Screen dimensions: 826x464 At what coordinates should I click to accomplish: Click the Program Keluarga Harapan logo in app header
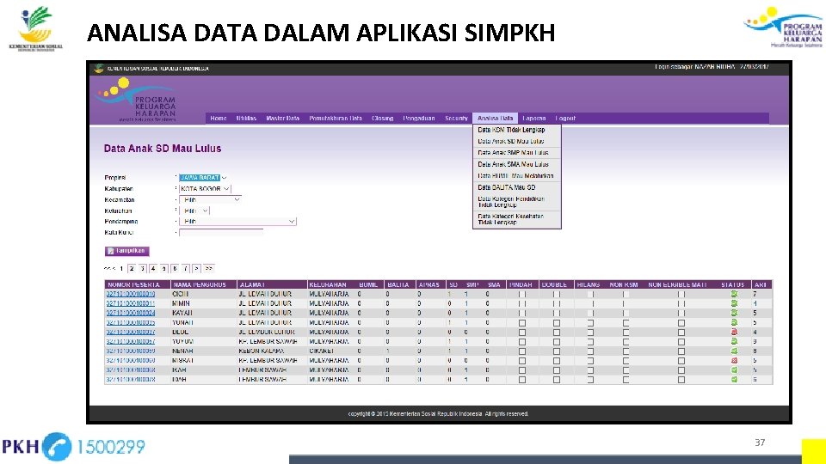coord(137,100)
